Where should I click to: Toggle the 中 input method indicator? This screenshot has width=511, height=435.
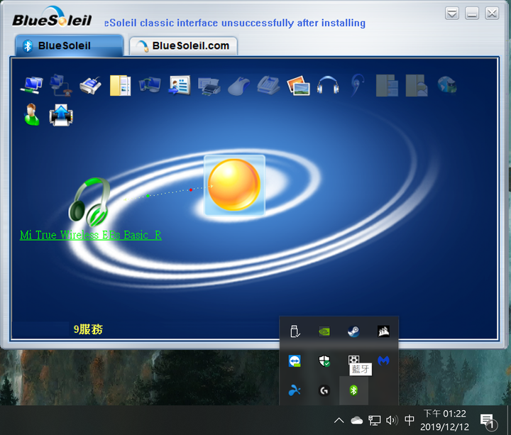(410, 420)
